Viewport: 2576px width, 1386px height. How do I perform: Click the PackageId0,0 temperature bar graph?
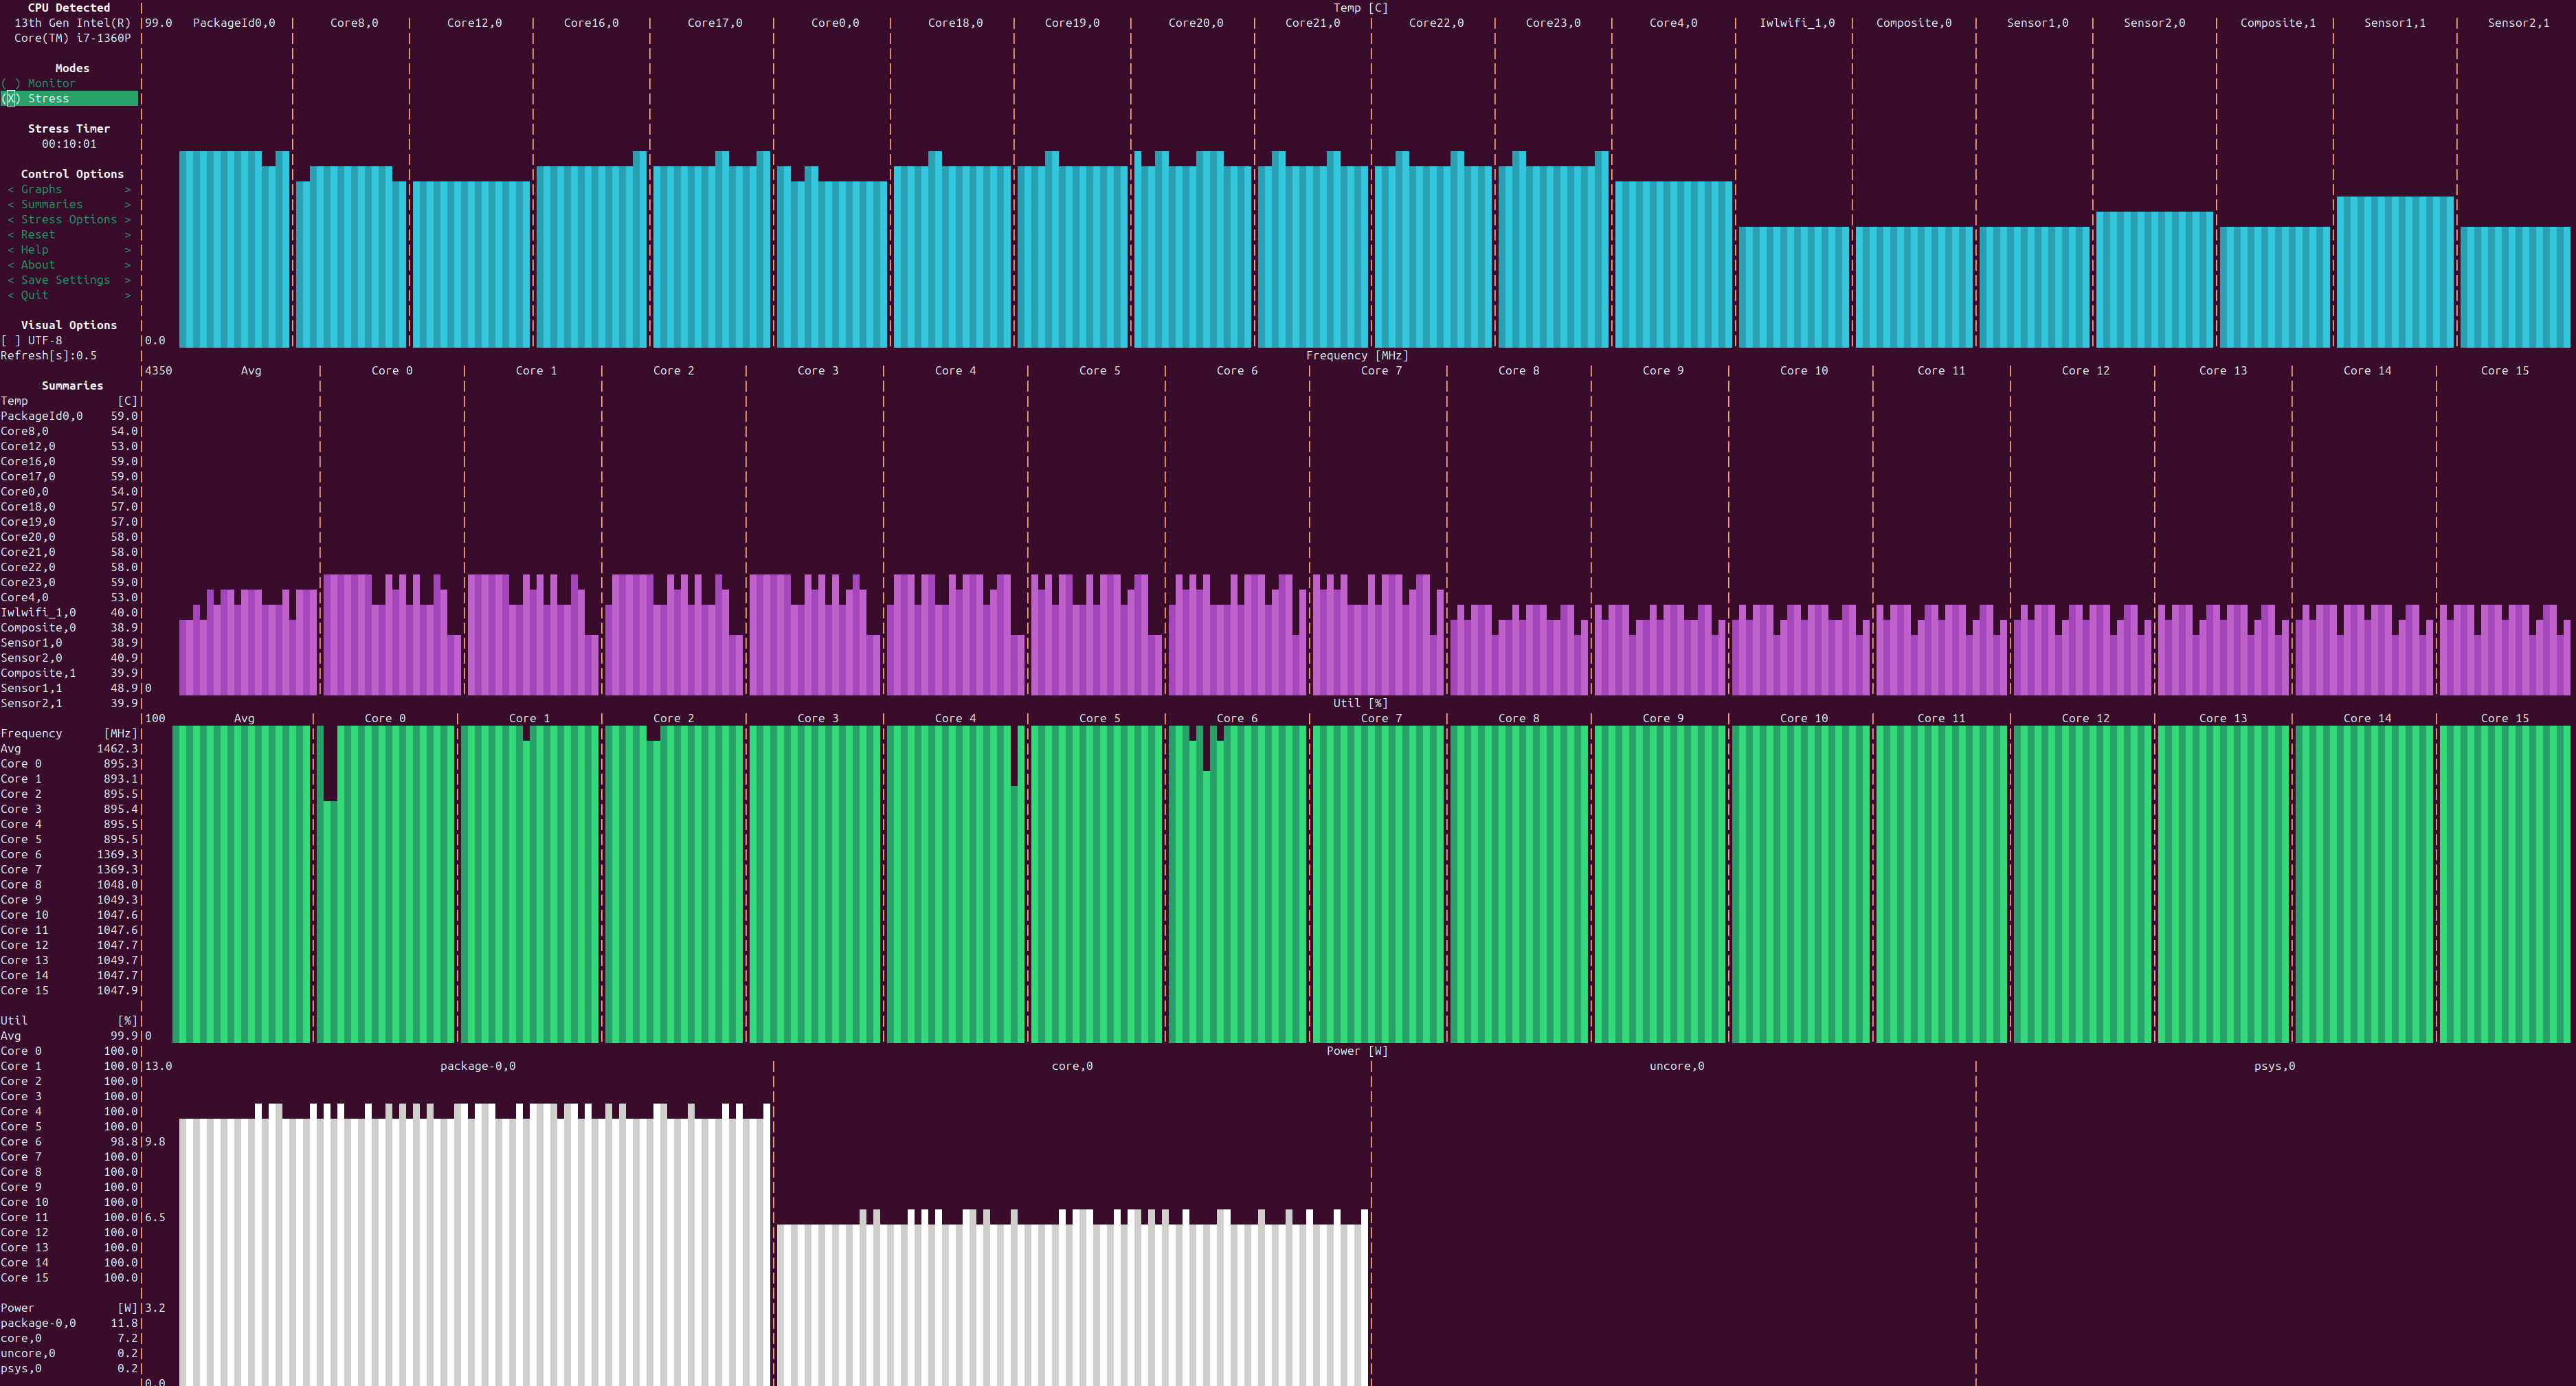coord(234,250)
